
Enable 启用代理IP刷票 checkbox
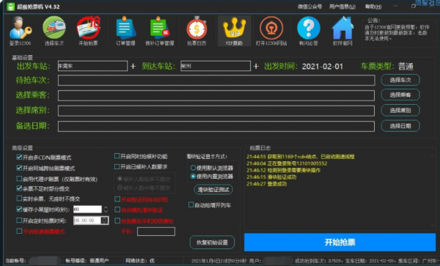tap(19, 179)
